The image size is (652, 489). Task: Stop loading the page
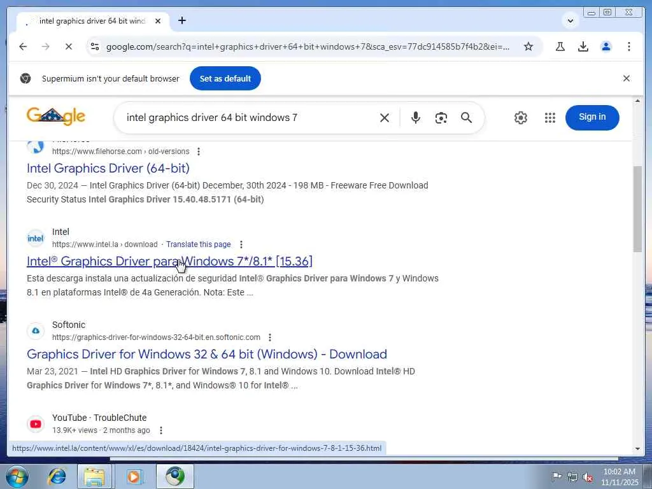point(69,46)
